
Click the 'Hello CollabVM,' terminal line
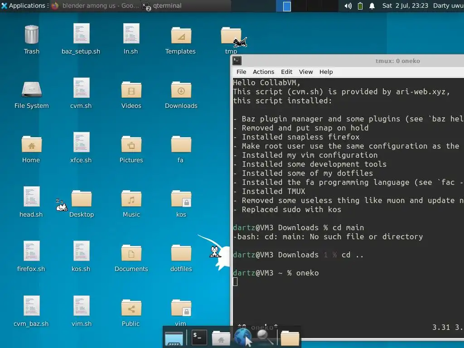pos(266,82)
